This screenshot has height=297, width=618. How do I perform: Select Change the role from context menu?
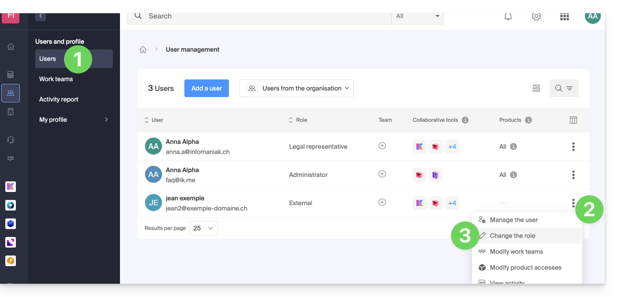tap(513, 236)
